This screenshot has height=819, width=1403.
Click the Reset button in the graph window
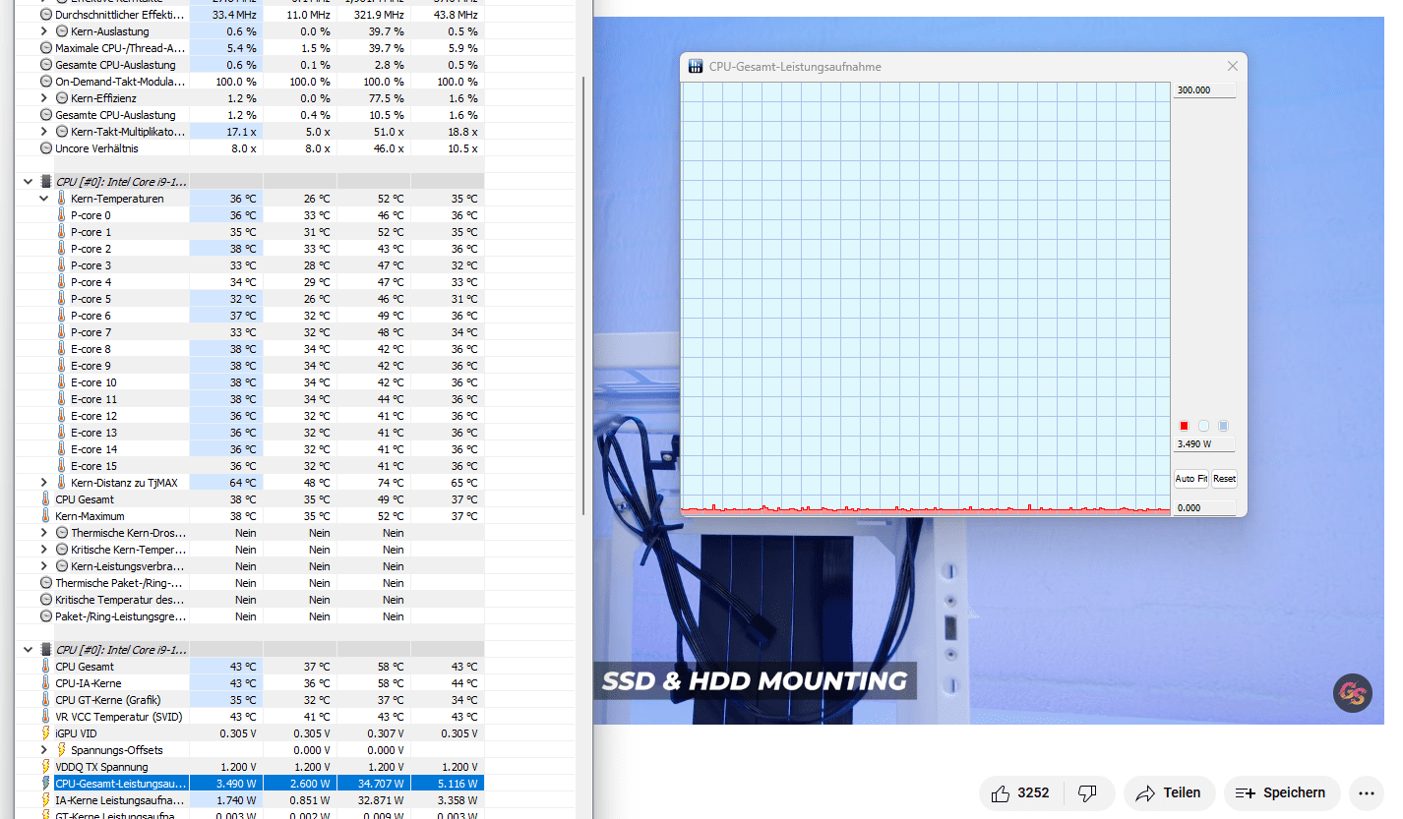pyautogui.click(x=1224, y=479)
